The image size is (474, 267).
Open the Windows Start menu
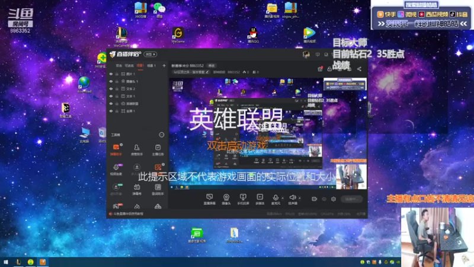click(x=6, y=262)
